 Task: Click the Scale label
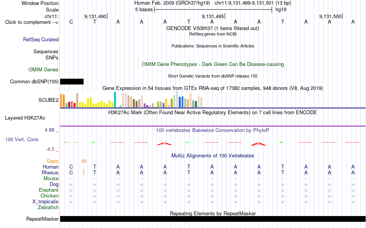click(52, 10)
